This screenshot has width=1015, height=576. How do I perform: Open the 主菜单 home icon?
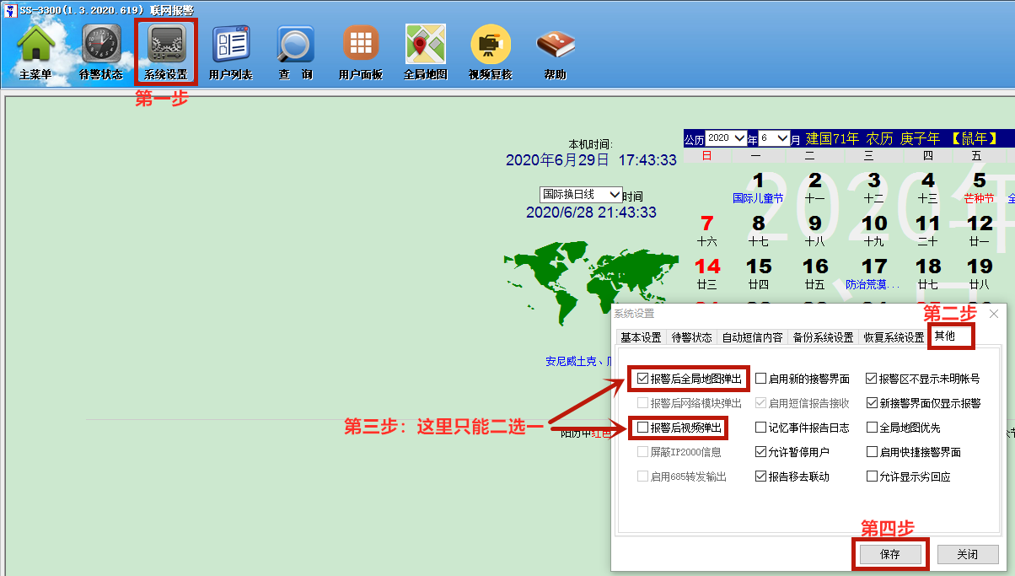35,51
